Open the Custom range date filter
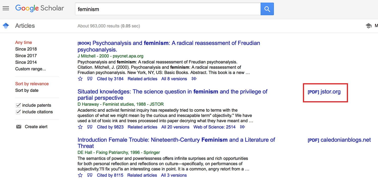The width and height of the screenshot is (378, 180). pyautogui.click(x=30, y=69)
